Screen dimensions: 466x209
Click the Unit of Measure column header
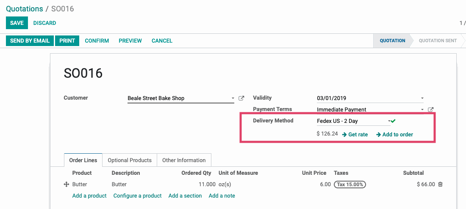point(239,173)
